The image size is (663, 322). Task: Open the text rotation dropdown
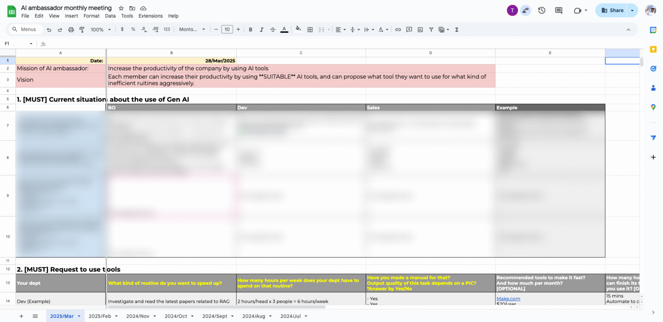coord(383,30)
